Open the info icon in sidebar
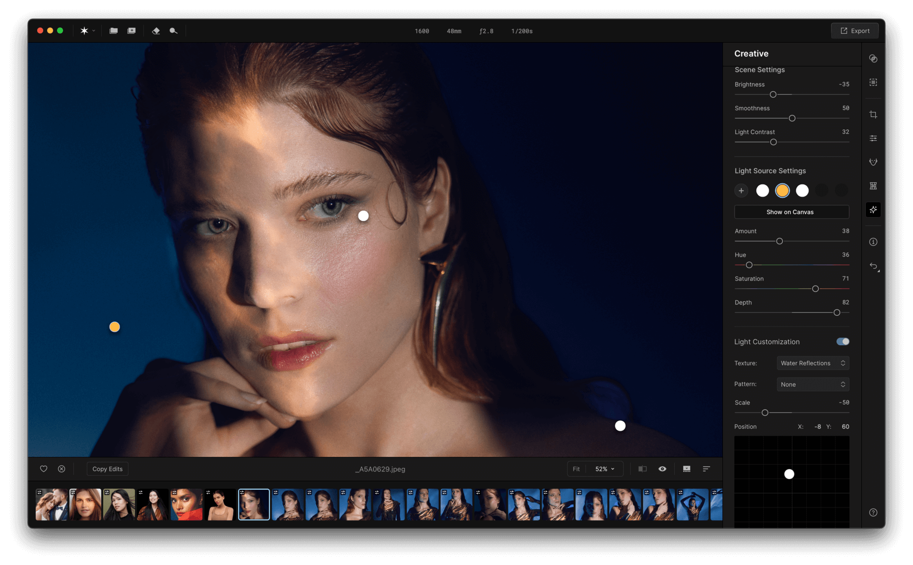The height and width of the screenshot is (565, 913). tap(873, 242)
